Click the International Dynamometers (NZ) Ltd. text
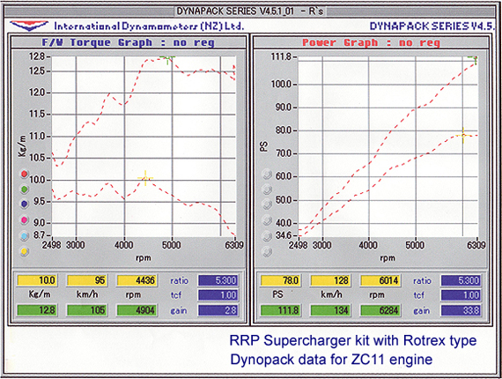Screen dimensions: 502x379 pyautogui.click(x=149, y=26)
